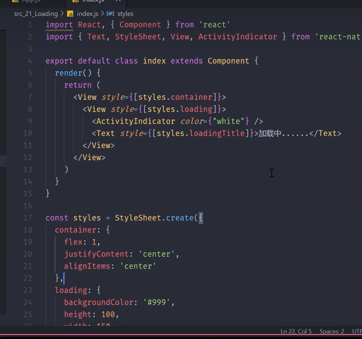
Task: Click the JS icon on App.js tab
Action: [15, 1]
